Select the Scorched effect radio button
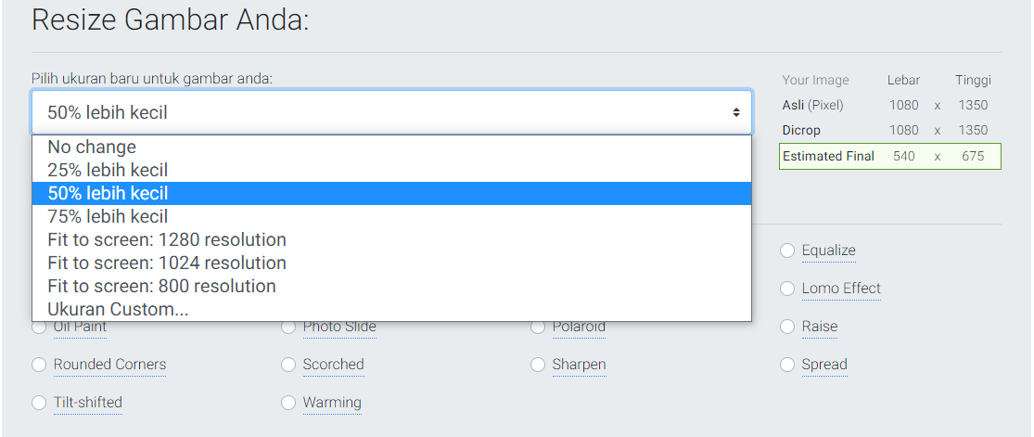 pyautogui.click(x=288, y=365)
